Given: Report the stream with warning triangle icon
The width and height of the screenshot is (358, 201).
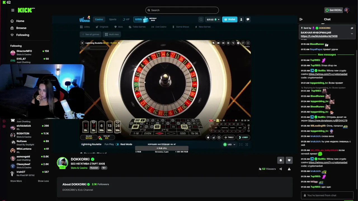Looking at the screenshot, I should point(289,169).
